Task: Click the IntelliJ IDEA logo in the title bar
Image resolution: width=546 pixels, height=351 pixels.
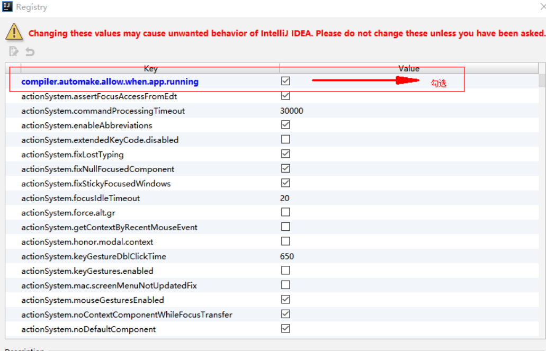Action: pos(7,6)
